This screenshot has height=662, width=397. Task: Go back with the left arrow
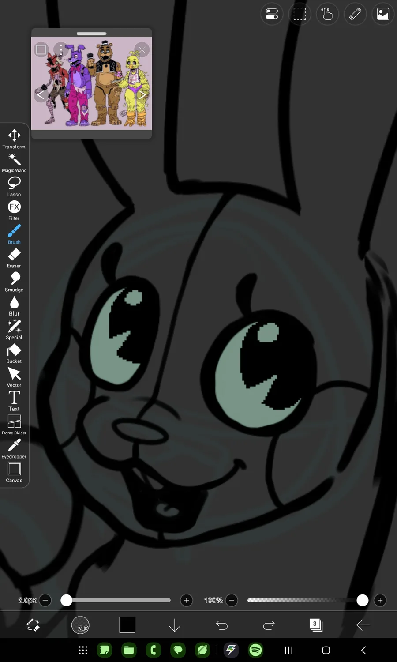click(363, 625)
